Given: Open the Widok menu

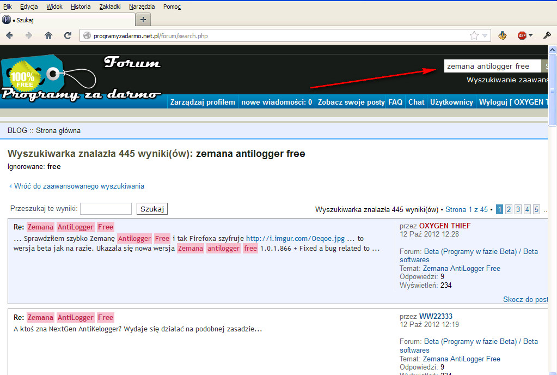Looking at the screenshot, I should pos(54,7).
